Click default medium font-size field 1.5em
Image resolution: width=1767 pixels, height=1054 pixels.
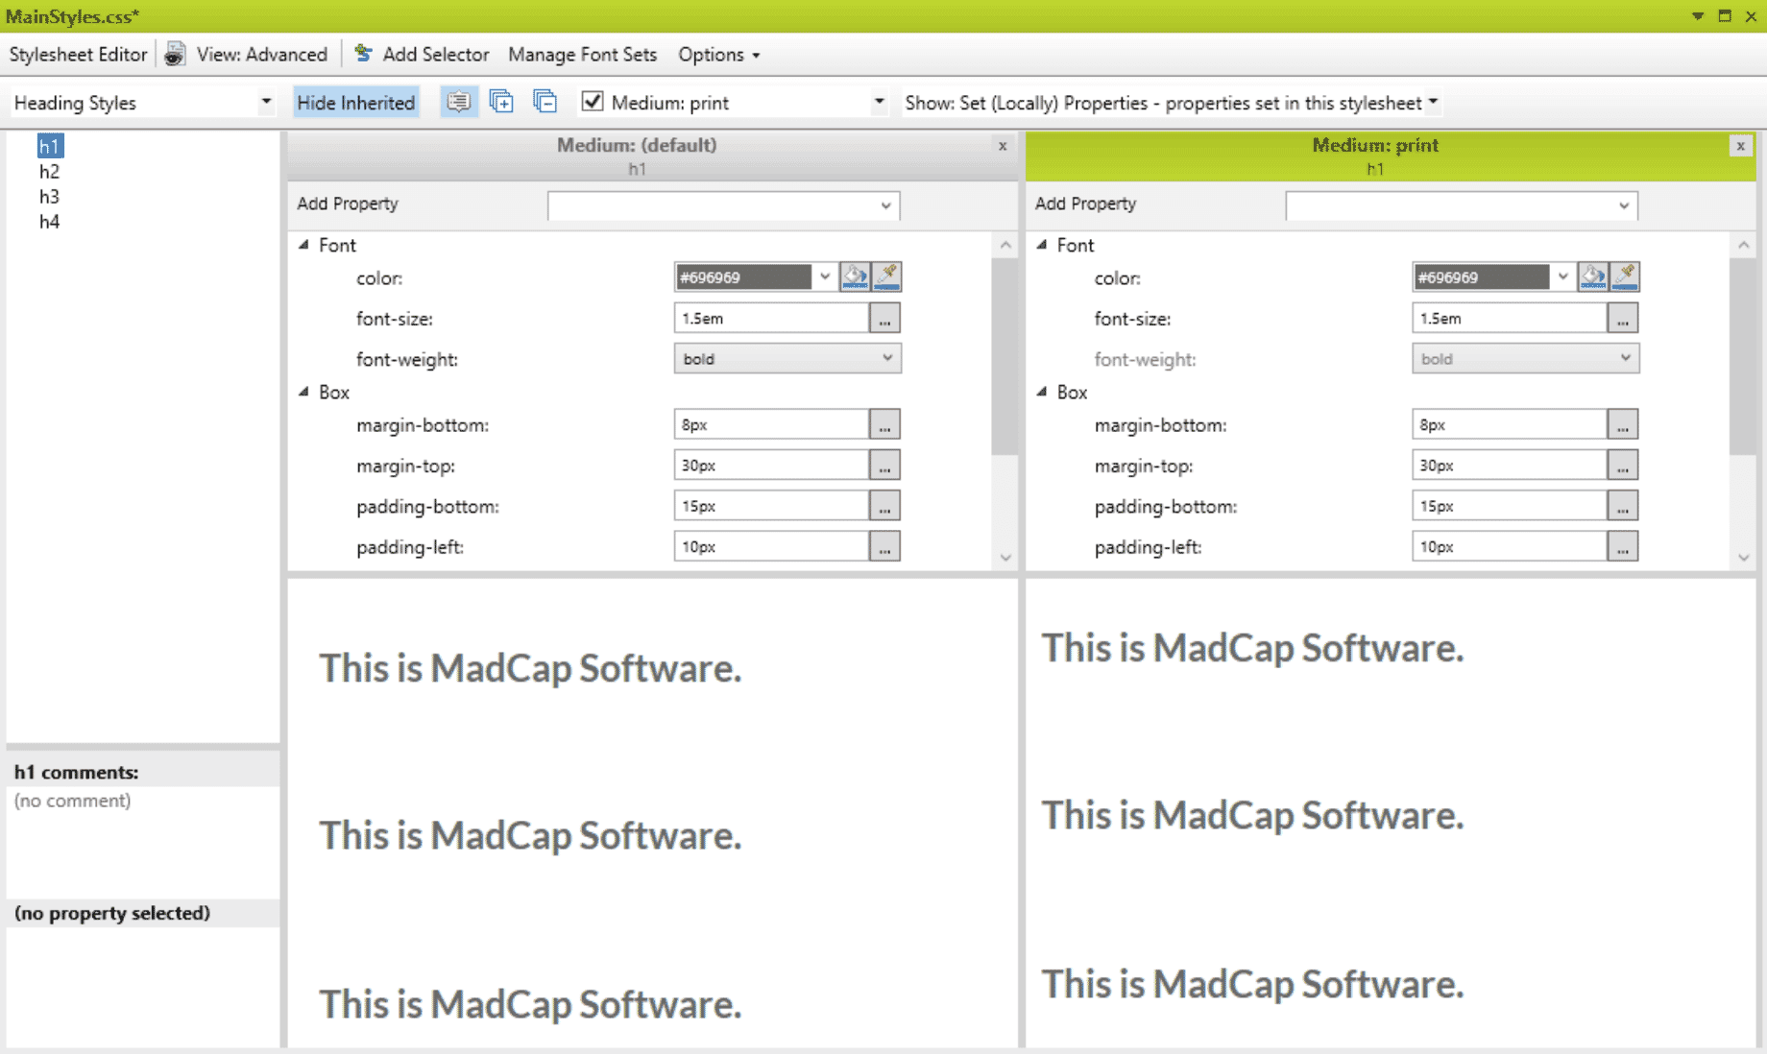pyautogui.click(x=771, y=318)
